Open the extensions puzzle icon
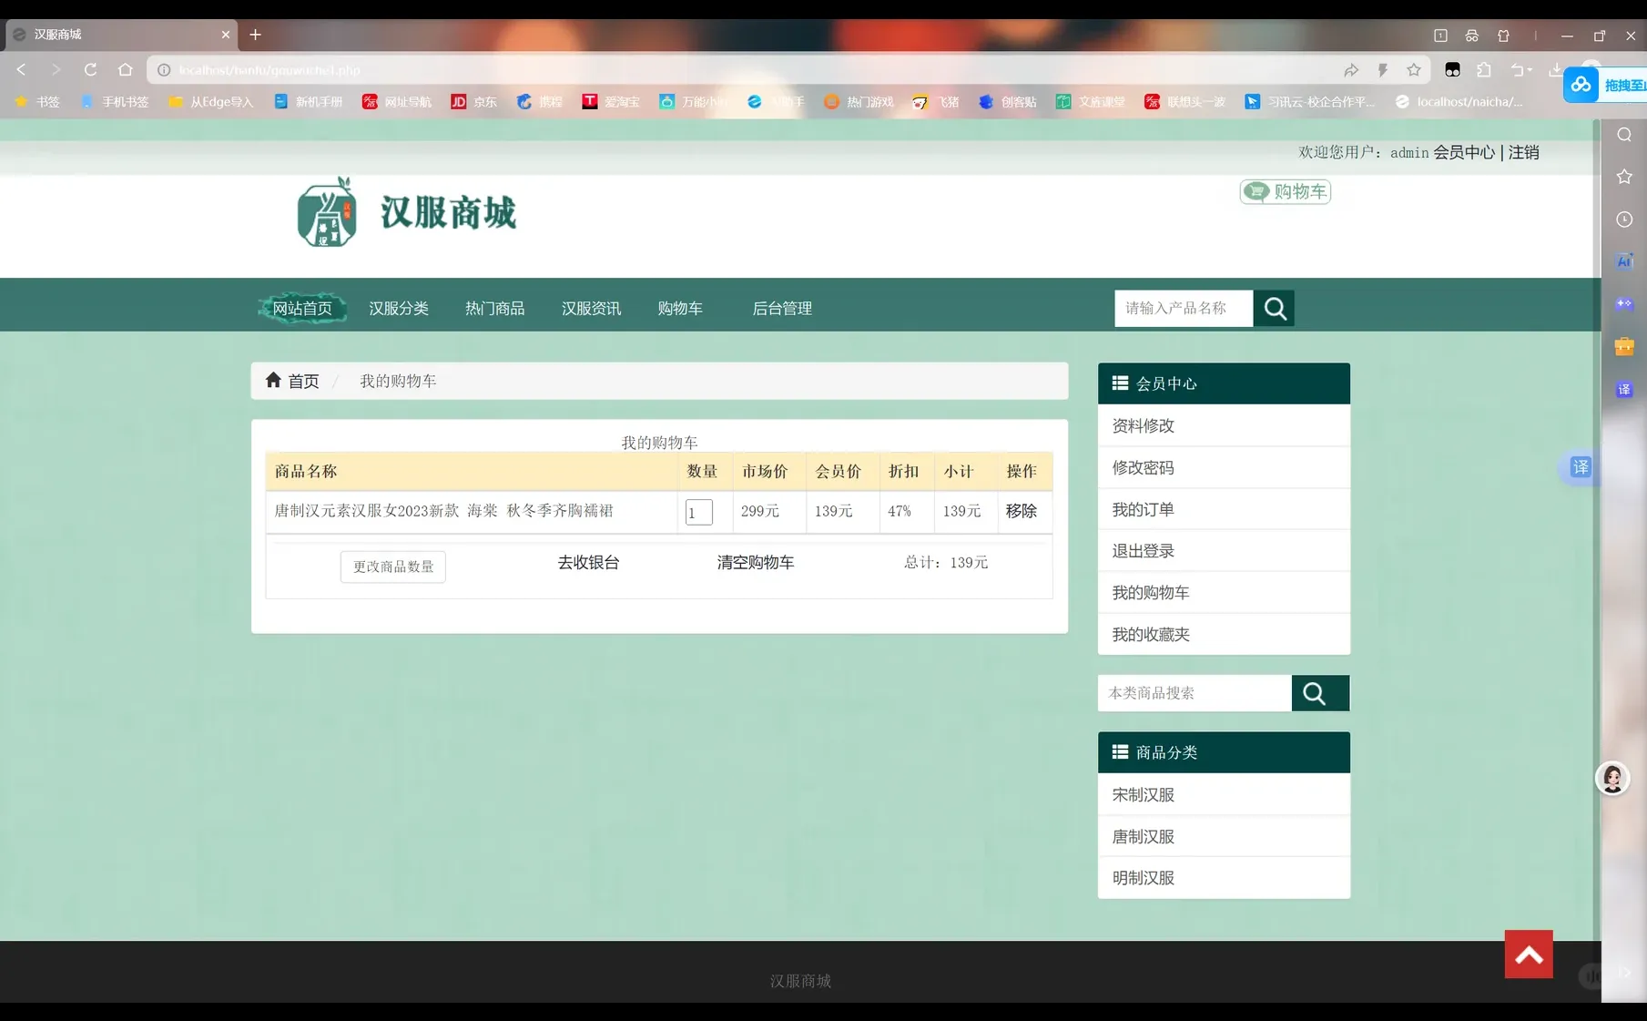Viewport: 1647px width, 1021px height. click(1484, 70)
